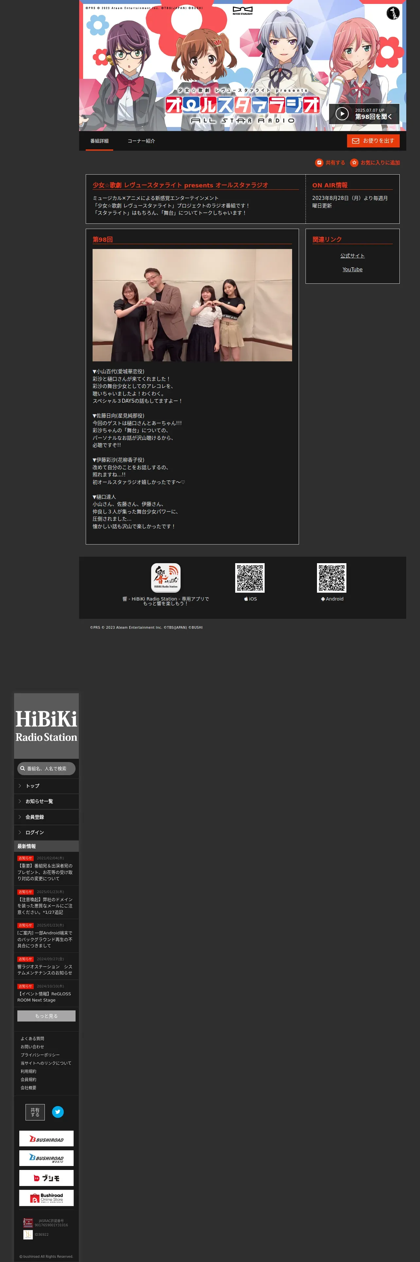
Task: Click the ON AIR情報 heading
Action: [330, 185]
